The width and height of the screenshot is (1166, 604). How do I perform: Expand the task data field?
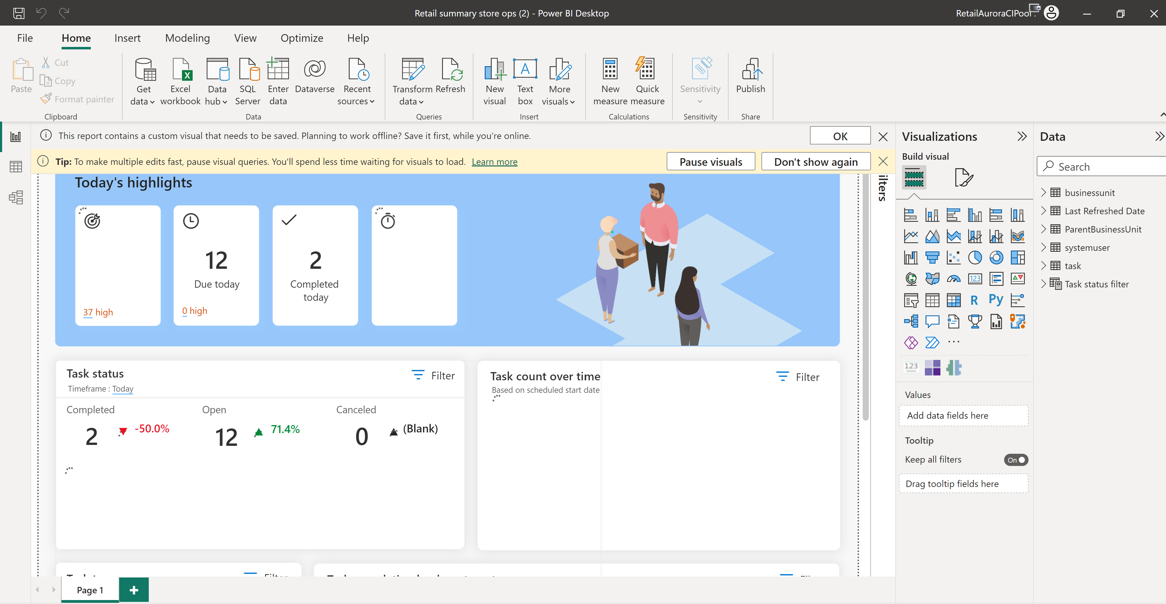pos(1044,265)
